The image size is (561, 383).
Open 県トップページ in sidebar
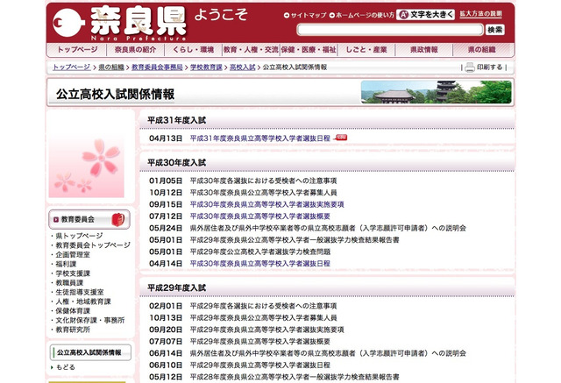79,236
